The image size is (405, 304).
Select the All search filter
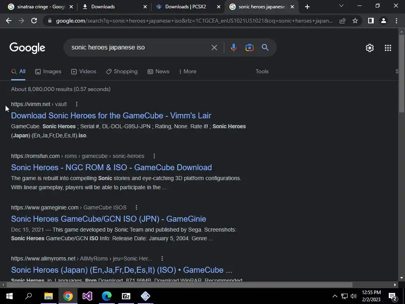(x=18, y=72)
